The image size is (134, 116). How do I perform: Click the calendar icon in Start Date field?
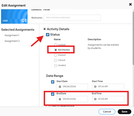60,87
